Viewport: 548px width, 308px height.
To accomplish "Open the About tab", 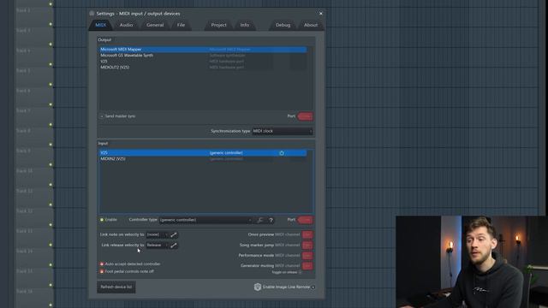I will click(x=311, y=25).
